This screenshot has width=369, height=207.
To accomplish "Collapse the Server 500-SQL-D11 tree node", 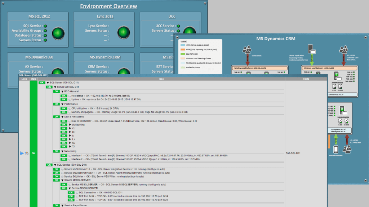I will (x=55, y=87).
